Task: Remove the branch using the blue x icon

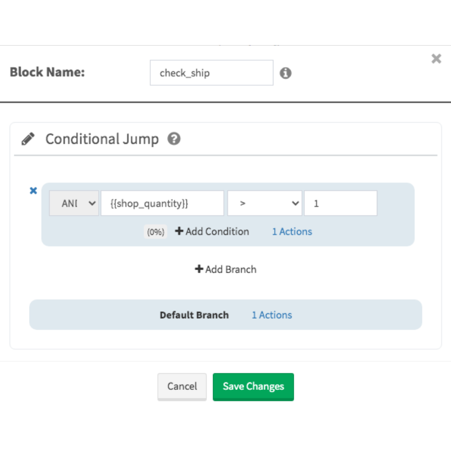Action: (x=34, y=190)
